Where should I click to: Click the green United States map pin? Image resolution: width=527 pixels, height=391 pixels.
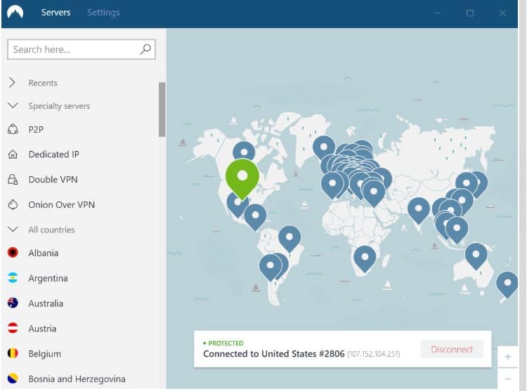point(242,175)
